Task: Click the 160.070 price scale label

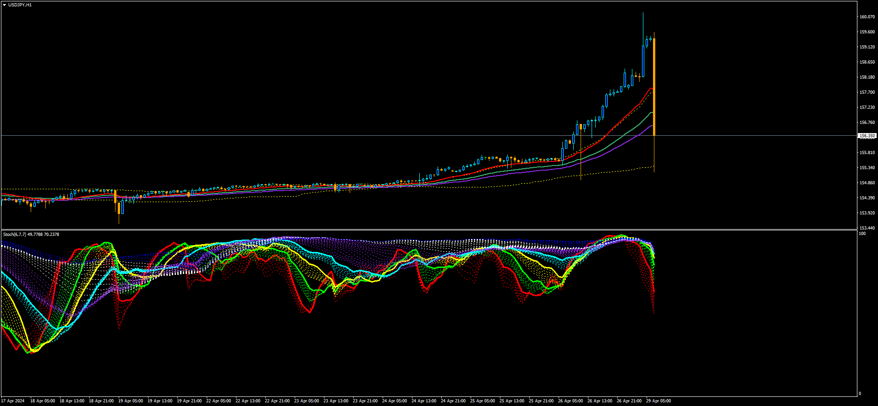Action: pyautogui.click(x=867, y=17)
